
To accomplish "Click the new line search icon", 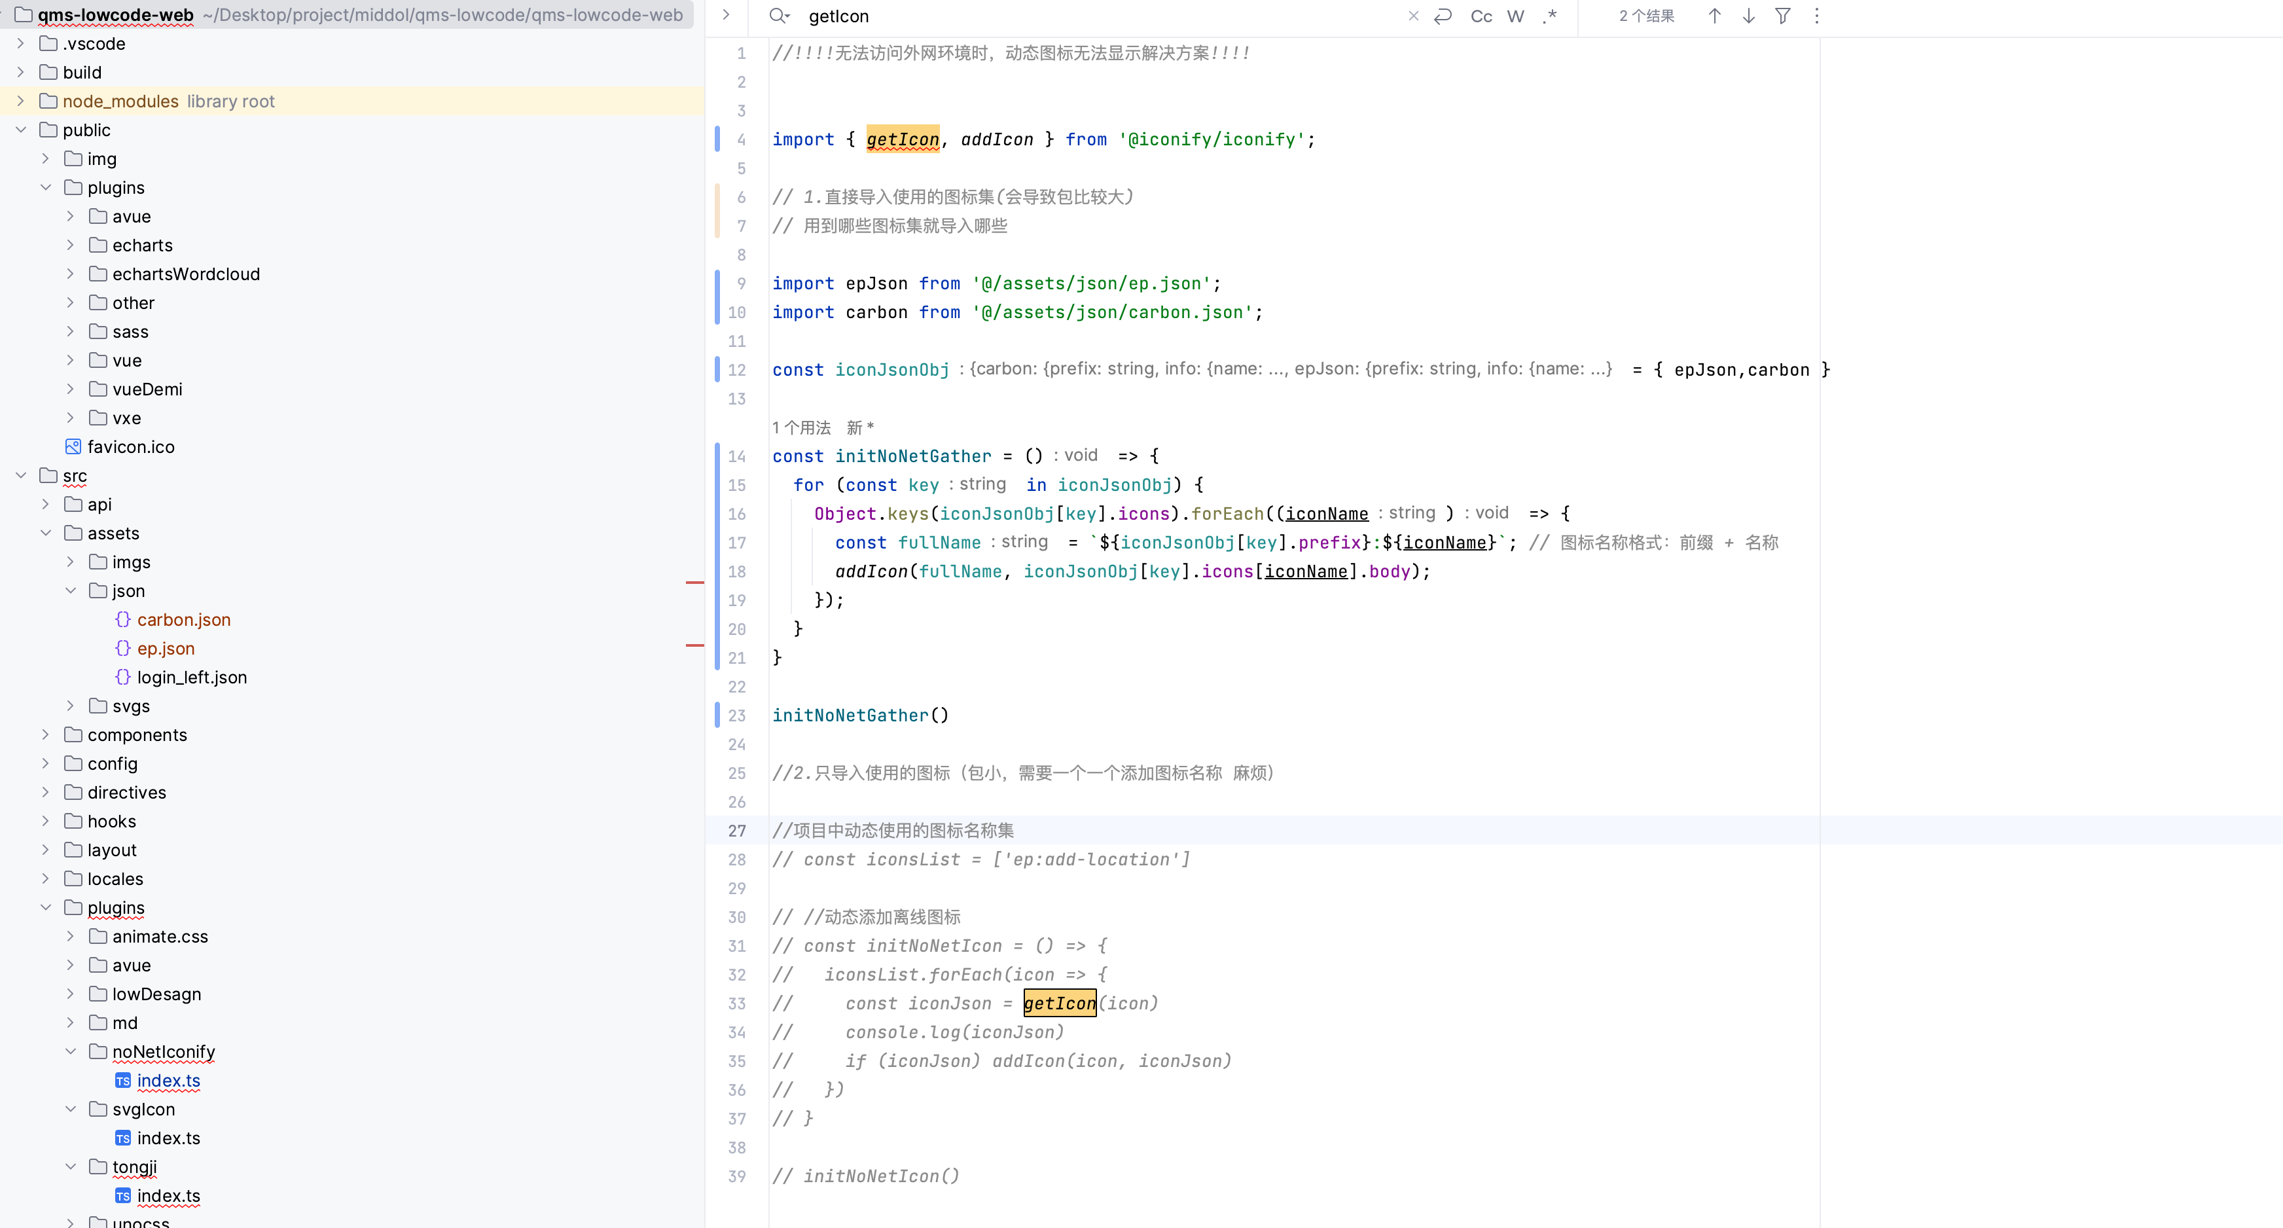I will 1443,16.
